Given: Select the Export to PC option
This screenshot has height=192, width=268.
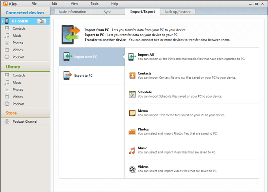Looking at the screenshot, I should [92, 76].
